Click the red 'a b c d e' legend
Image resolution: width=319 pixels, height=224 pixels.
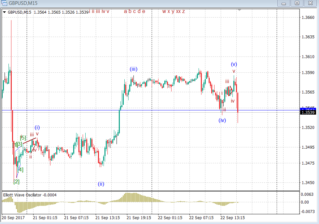[x=134, y=11]
